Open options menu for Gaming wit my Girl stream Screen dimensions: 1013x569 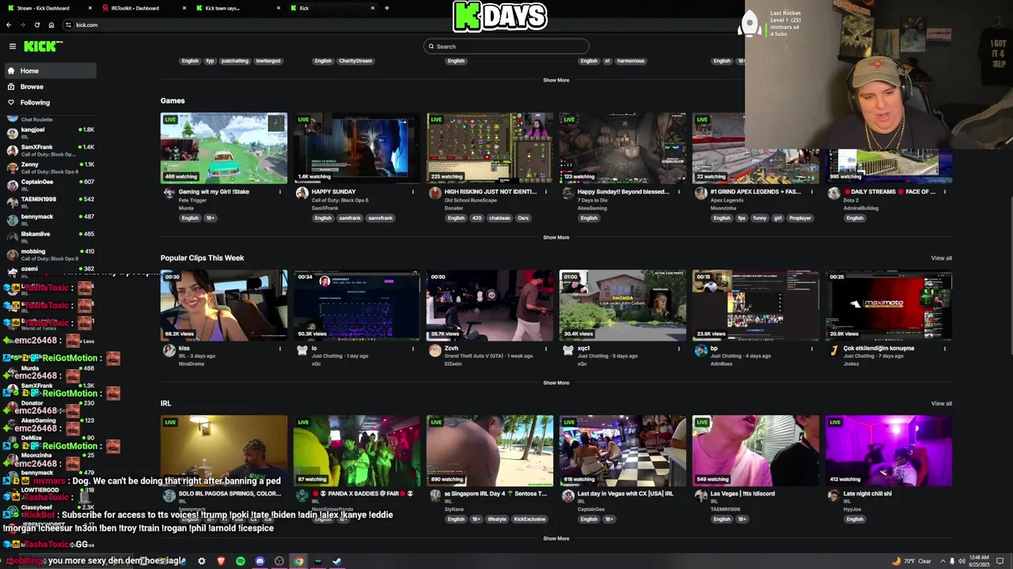pyautogui.click(x=279, y=191)
